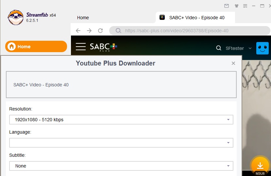Click the video title SABC+ Video - Episode 40 box
Image resolution: width=271 pixels, height=176 pixels.
121,85
